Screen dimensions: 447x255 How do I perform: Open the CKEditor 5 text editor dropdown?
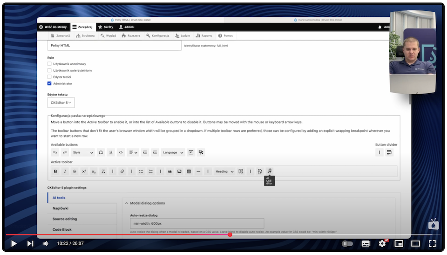(x=61, y=103)
